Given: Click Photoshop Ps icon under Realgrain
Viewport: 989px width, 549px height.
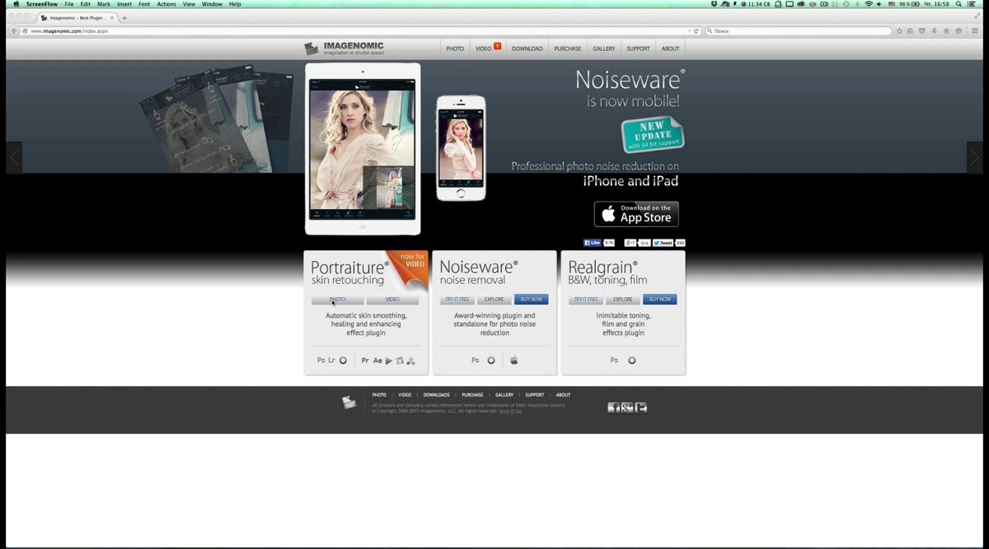Looking at the screenshot, I should 615,361.
